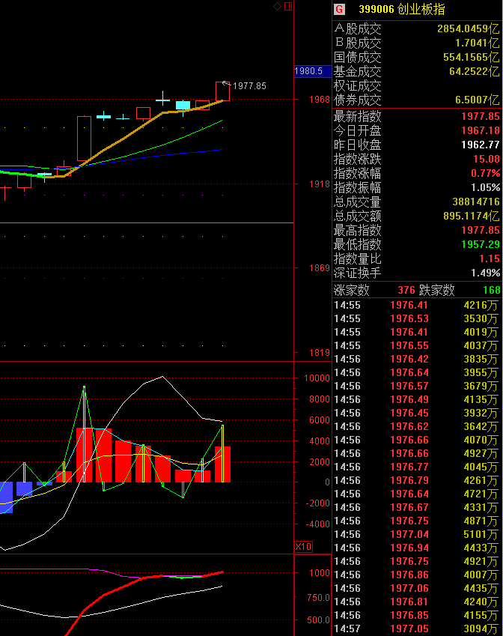Select the 14:57 tick row at 1977.05

[416, 629]
